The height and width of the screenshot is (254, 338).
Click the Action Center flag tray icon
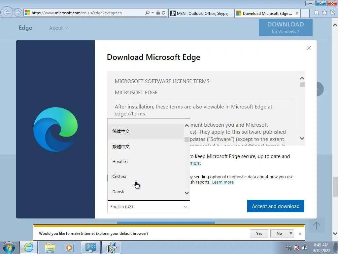coord(297,248)
